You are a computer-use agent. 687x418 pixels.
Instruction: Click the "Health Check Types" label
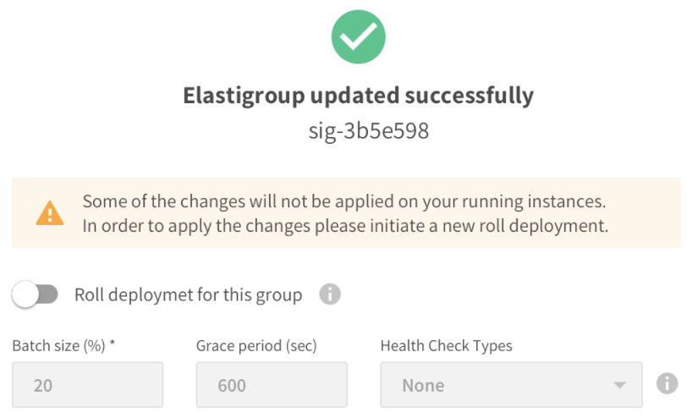pyautogui.click(x=446, y=345)
